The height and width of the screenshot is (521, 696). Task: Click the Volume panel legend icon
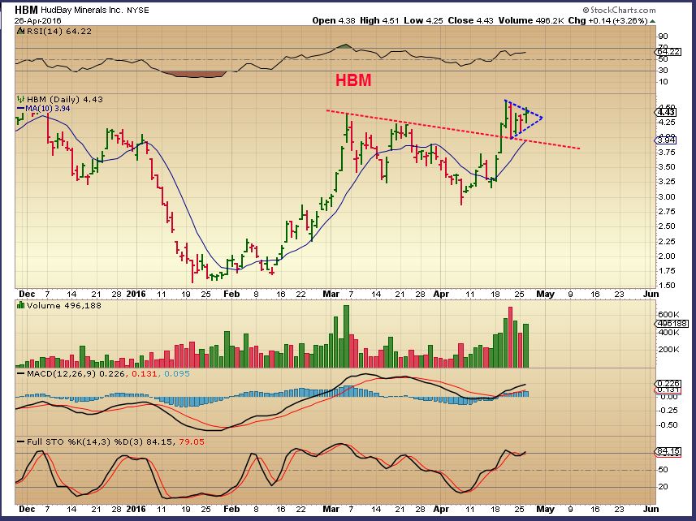click(x=20, y=305)
